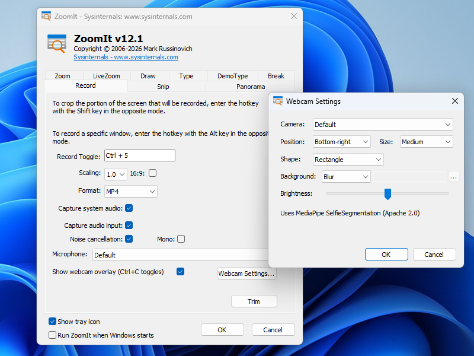Enable Run ZoomIt when Windows starts
Image resolution: width=474 pixels, height=356 pixels.
pyautogui.click(x=52, y=335)
